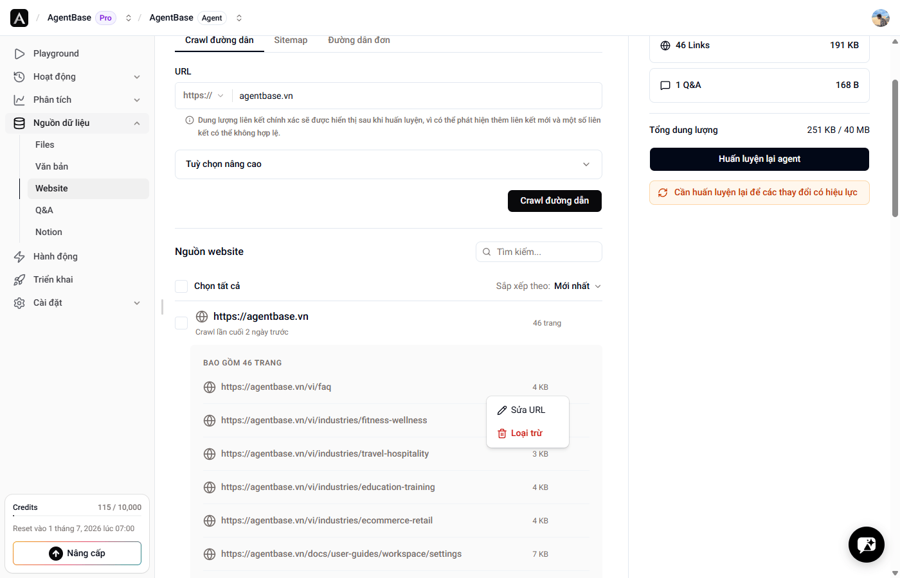Expand the Hoạt động menu chevron
900x578 pixels.
tap(137, 77)
